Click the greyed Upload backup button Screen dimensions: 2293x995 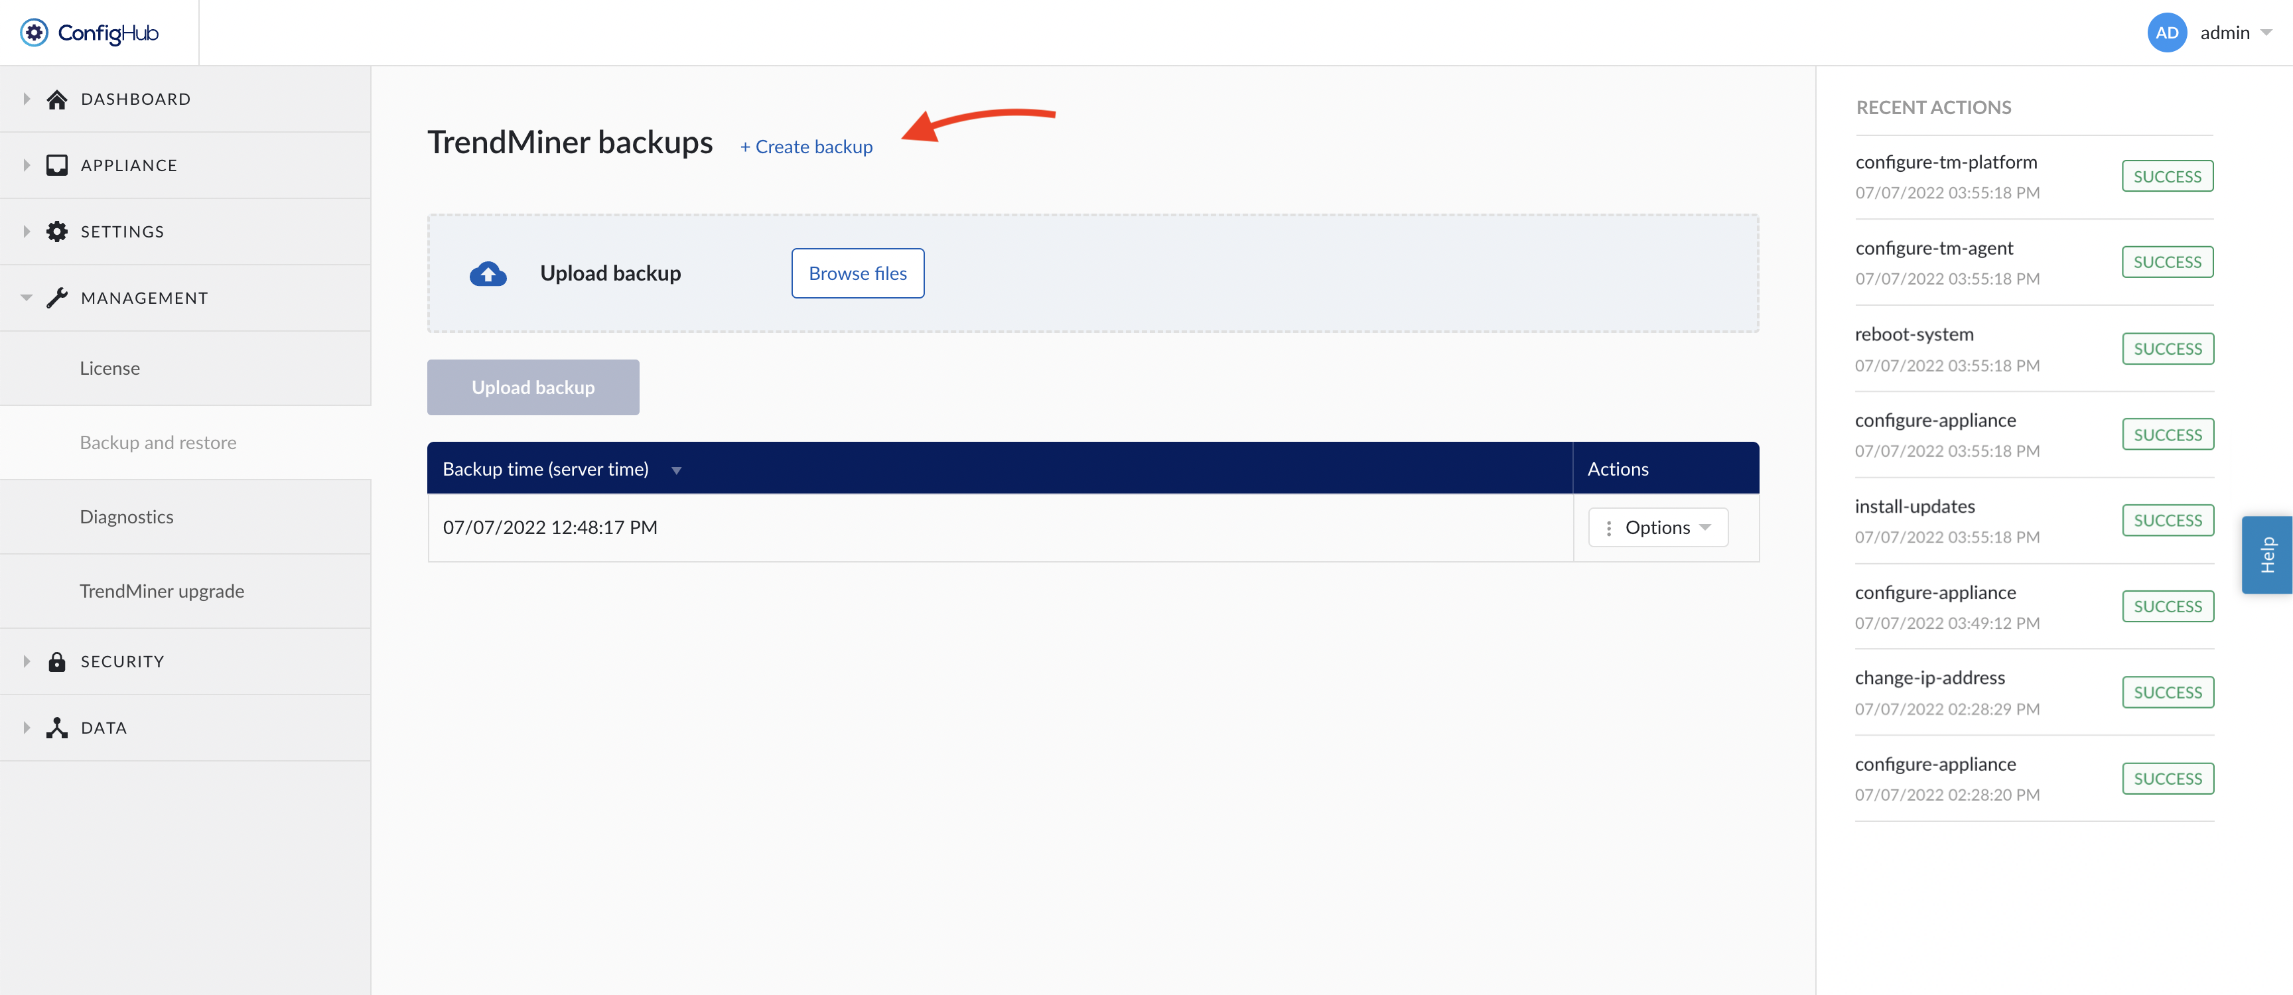click(x=533, y=387)
